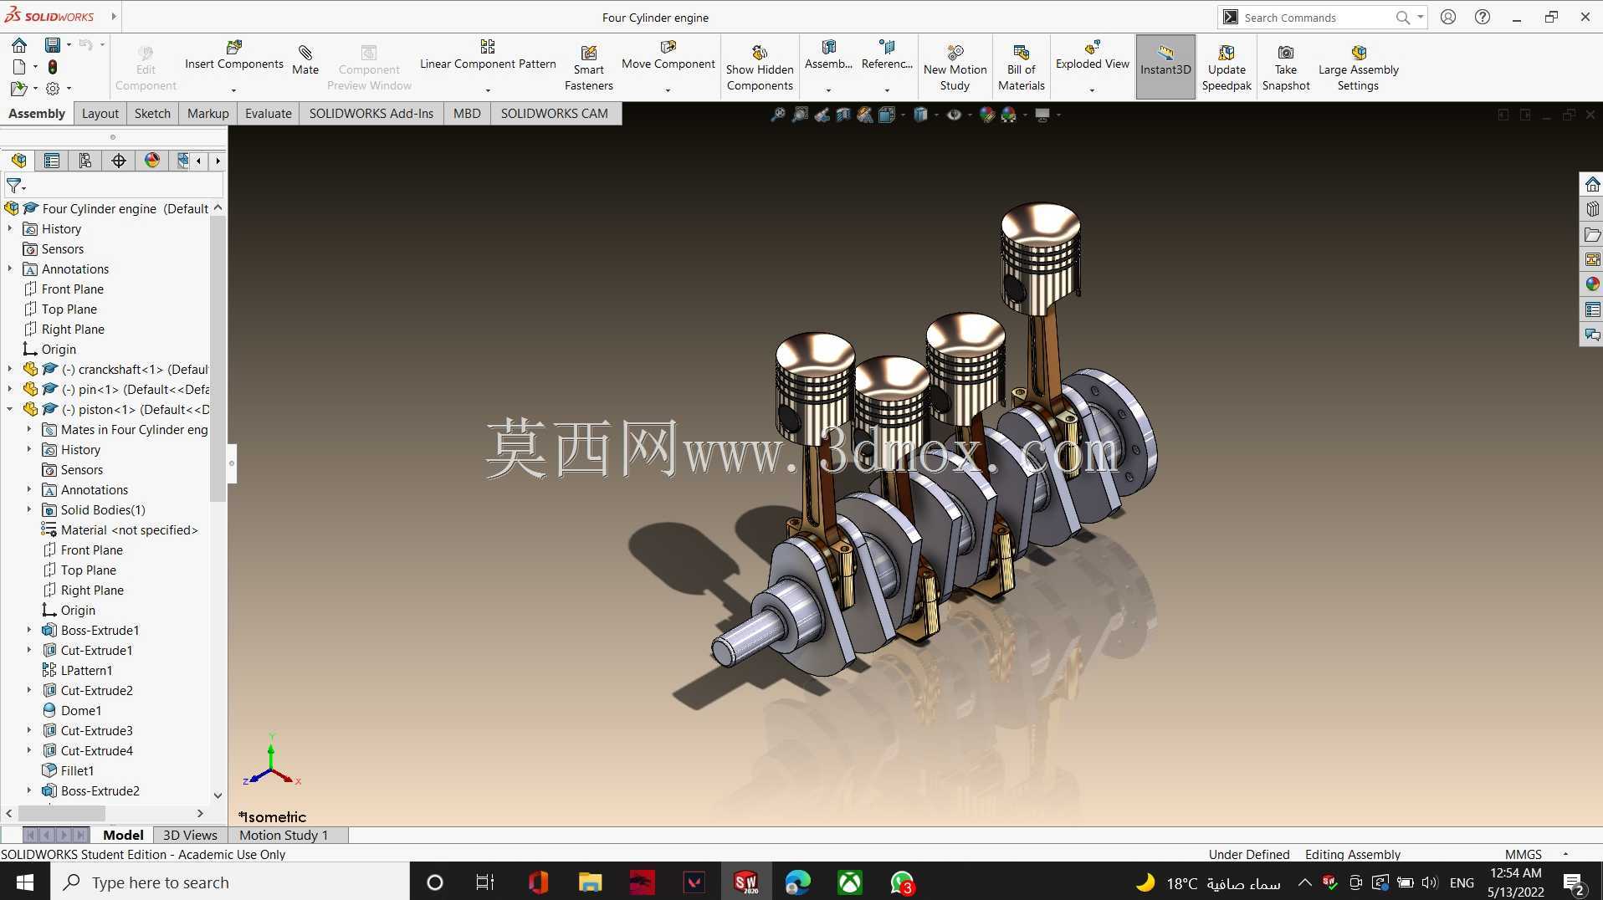
Task: Expand the Solid Bodies(1) folder
Action: [29, 509]
